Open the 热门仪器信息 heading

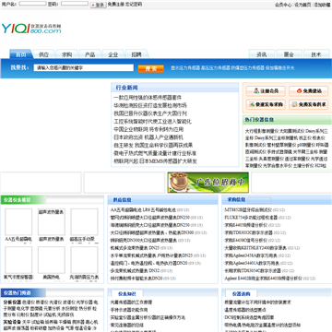(x=259, y=120)
